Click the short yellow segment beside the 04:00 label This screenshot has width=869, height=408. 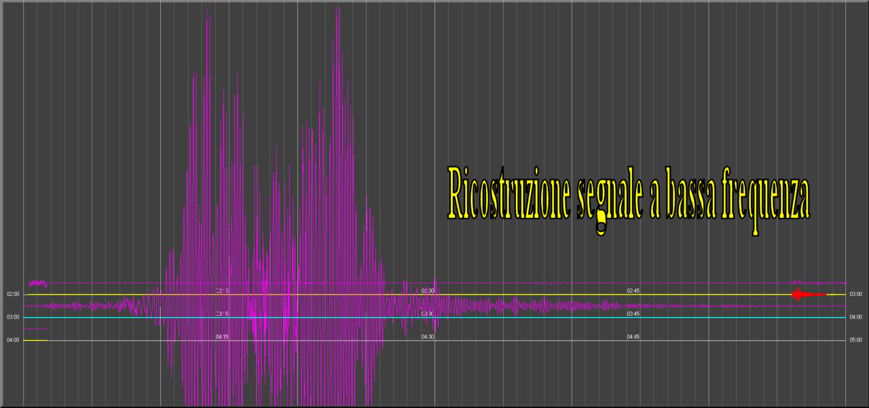pyautogui.click(x=35, y=340)
